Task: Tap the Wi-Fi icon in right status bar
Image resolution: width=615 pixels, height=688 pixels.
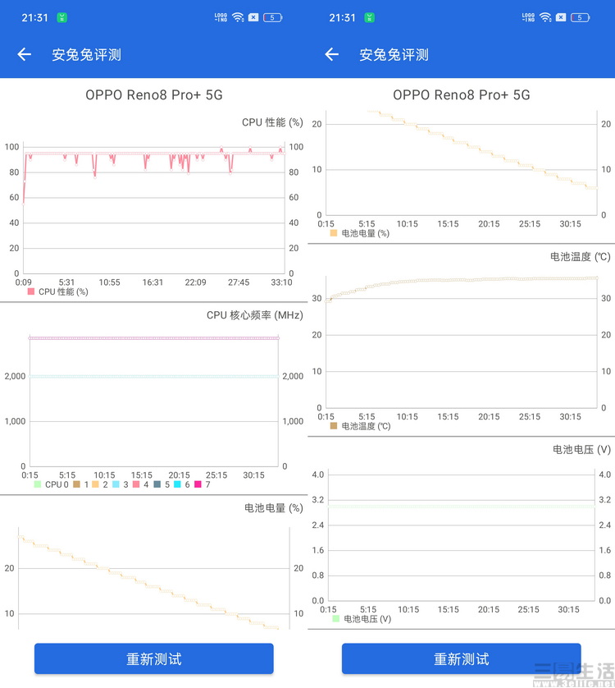Action: tap(546, 17)
